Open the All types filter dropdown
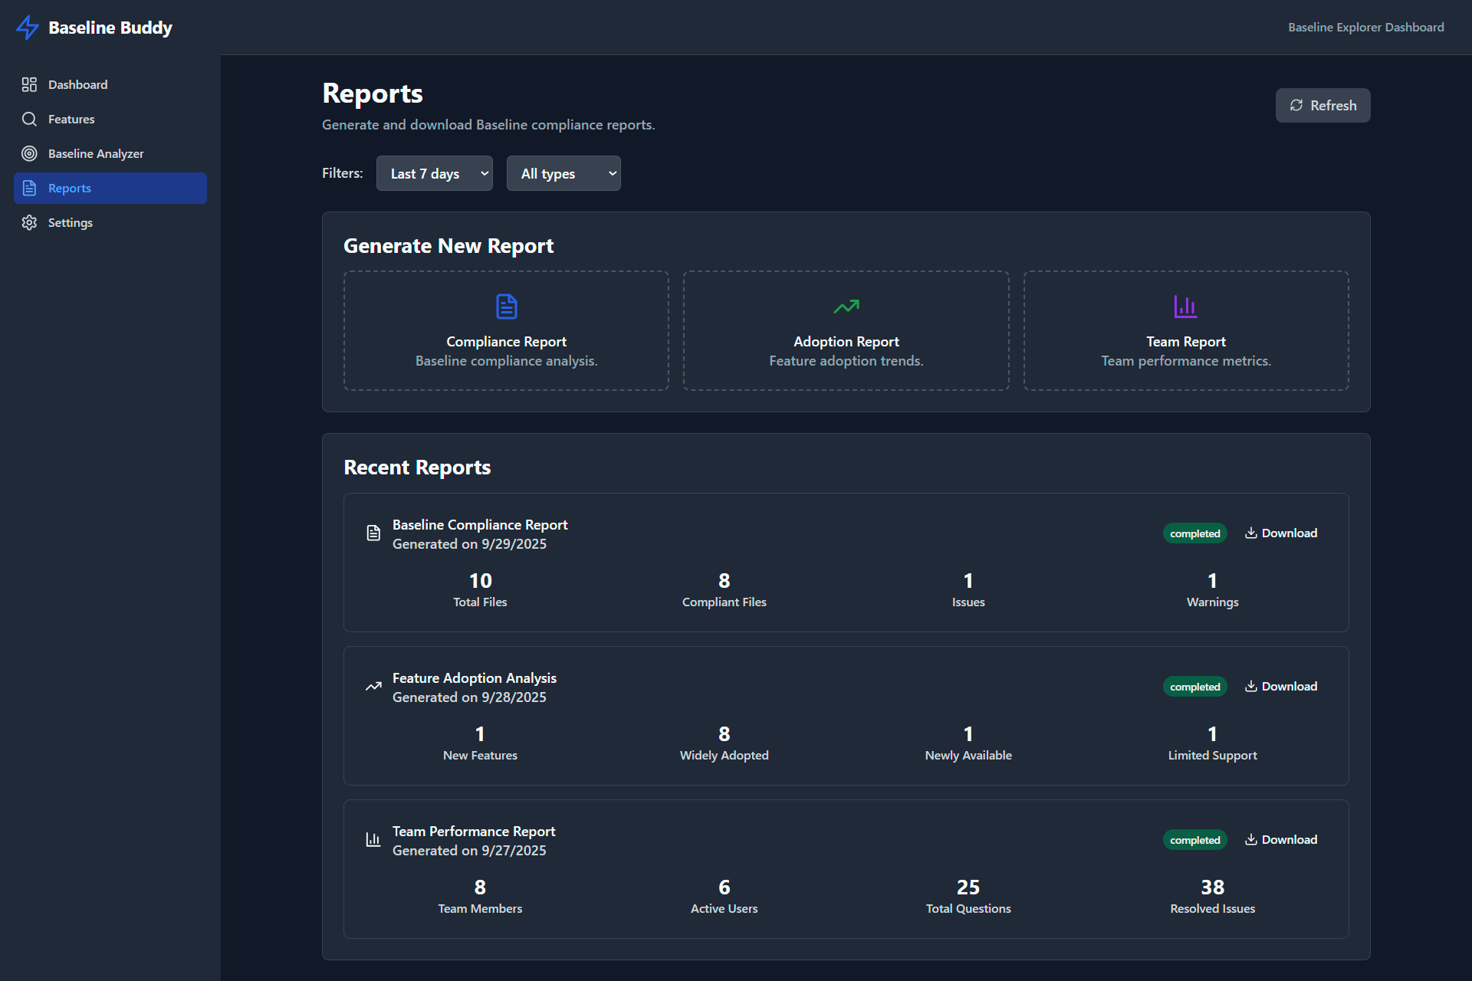Viewport: 1472px width, 981px height. (563, 173)
